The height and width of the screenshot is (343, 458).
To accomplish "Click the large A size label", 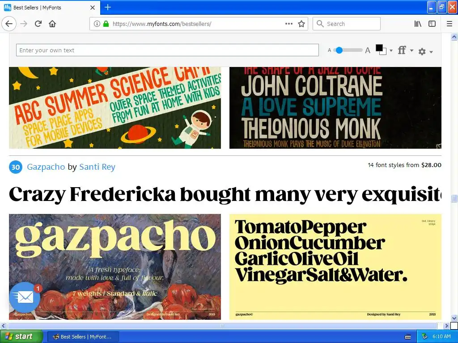I will 368,50.
